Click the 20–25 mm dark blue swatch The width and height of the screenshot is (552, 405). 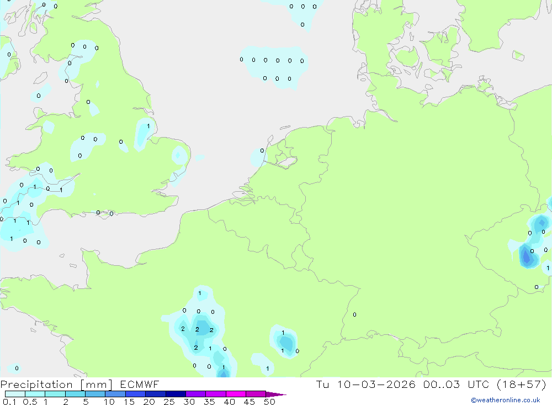click(x=156, y=394)
